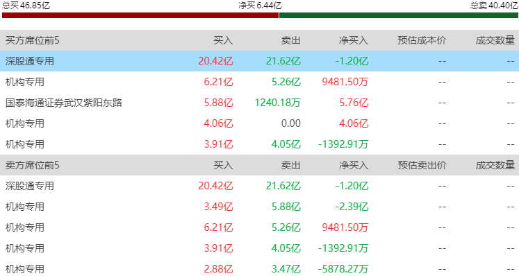
Task: Click 5.88亿 buy value in 国泰海通证券 row
Action: 218,103
